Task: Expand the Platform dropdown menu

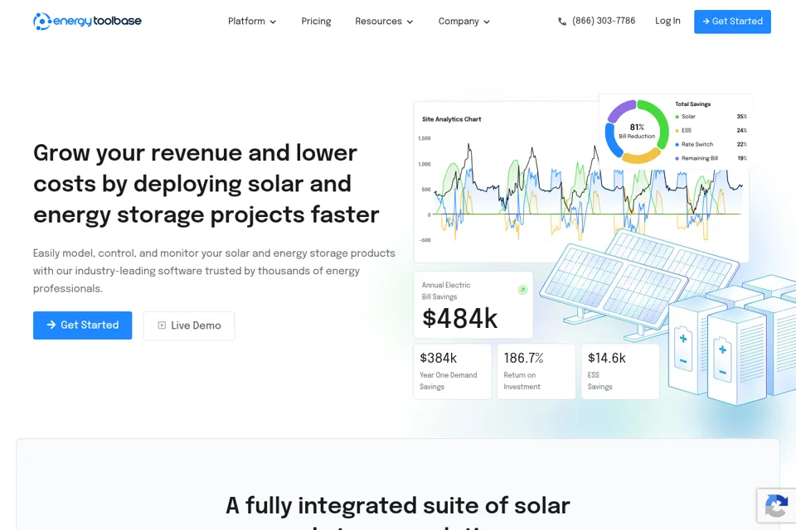Action: click(x=252, y=22)
